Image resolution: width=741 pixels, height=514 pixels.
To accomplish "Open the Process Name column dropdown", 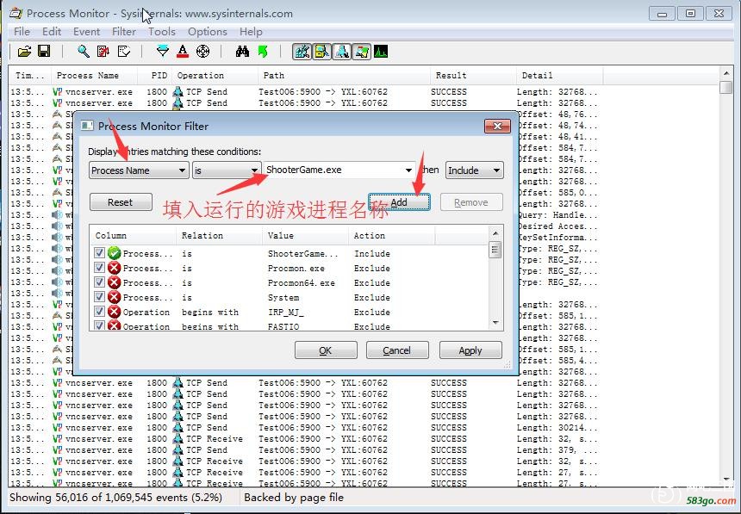I will pos(139,170).
